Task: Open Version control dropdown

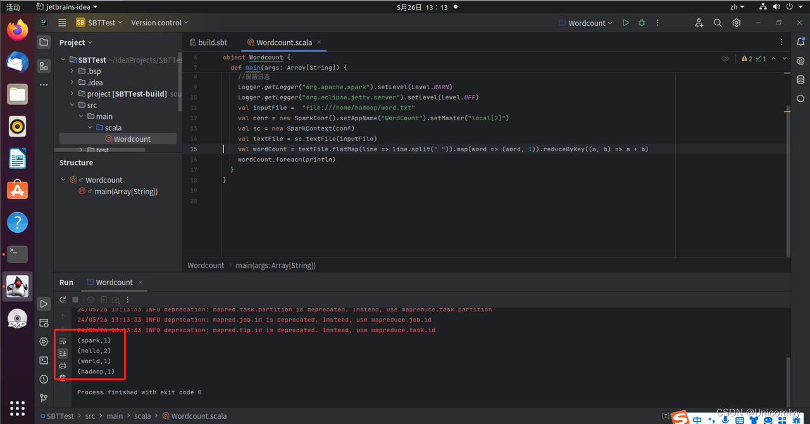Action: coord(160,23)
